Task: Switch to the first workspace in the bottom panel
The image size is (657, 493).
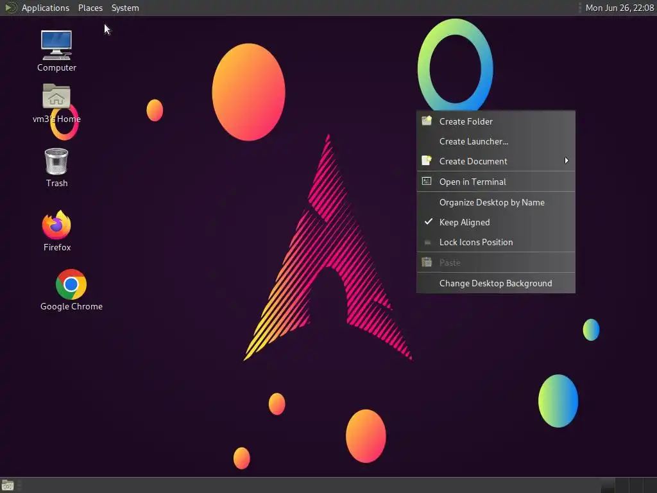Action: tap(607, 485)
